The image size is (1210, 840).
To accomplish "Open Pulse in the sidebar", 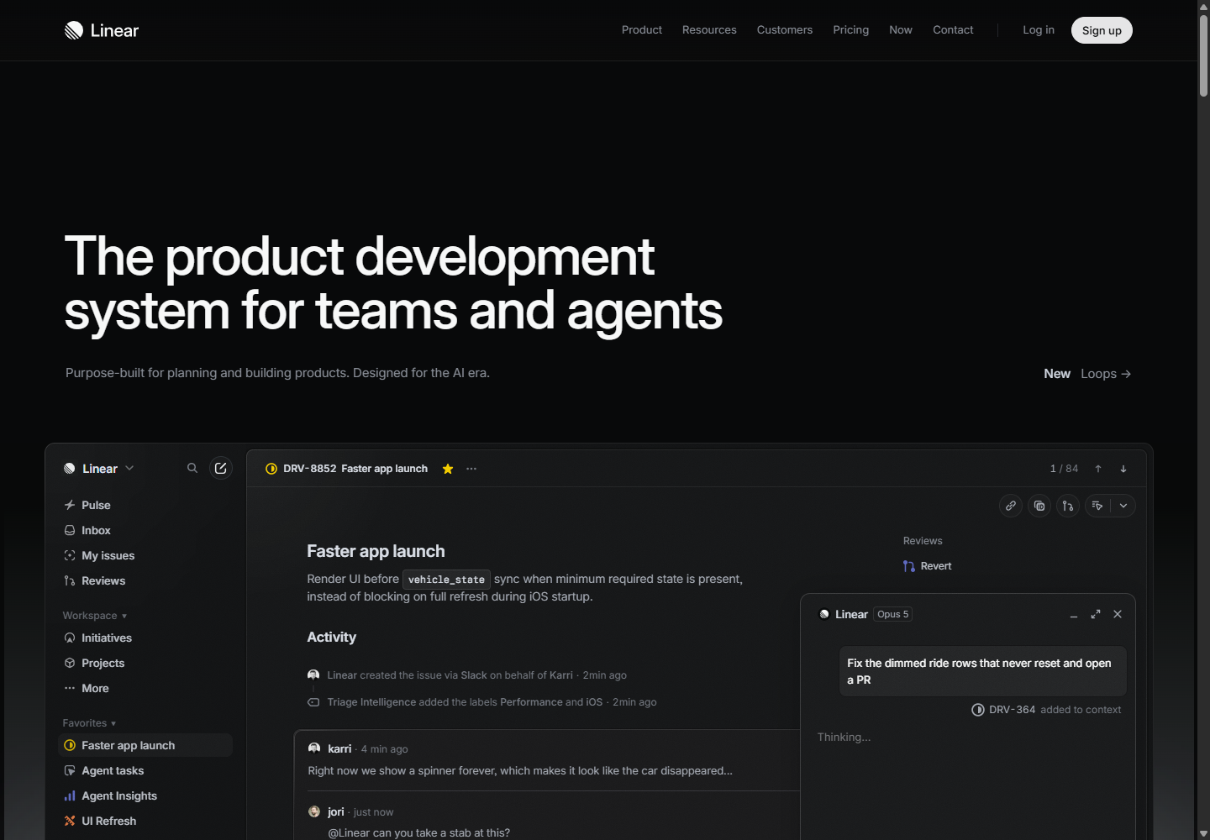I will point(145,505).
